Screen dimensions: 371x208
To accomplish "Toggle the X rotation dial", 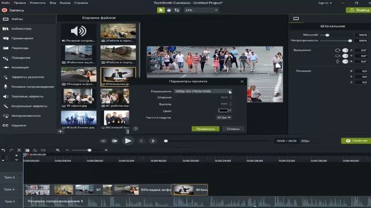I will click(x=345, y=62).
